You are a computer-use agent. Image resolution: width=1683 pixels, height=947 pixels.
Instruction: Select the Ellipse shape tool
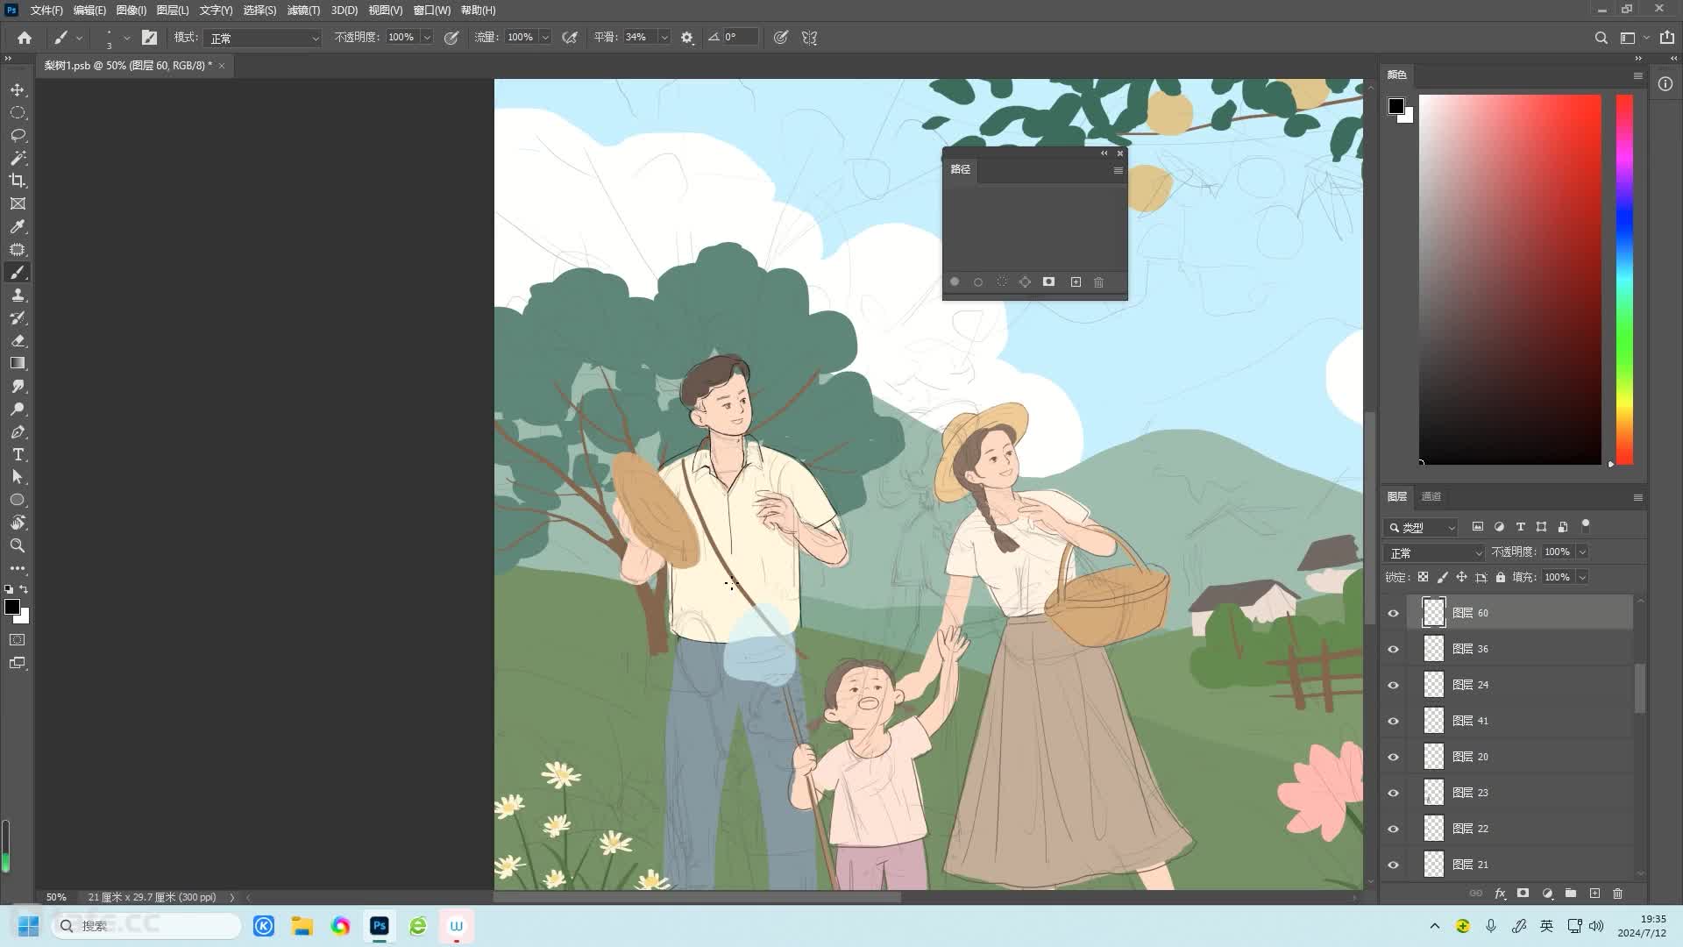[x=18, y=500]
